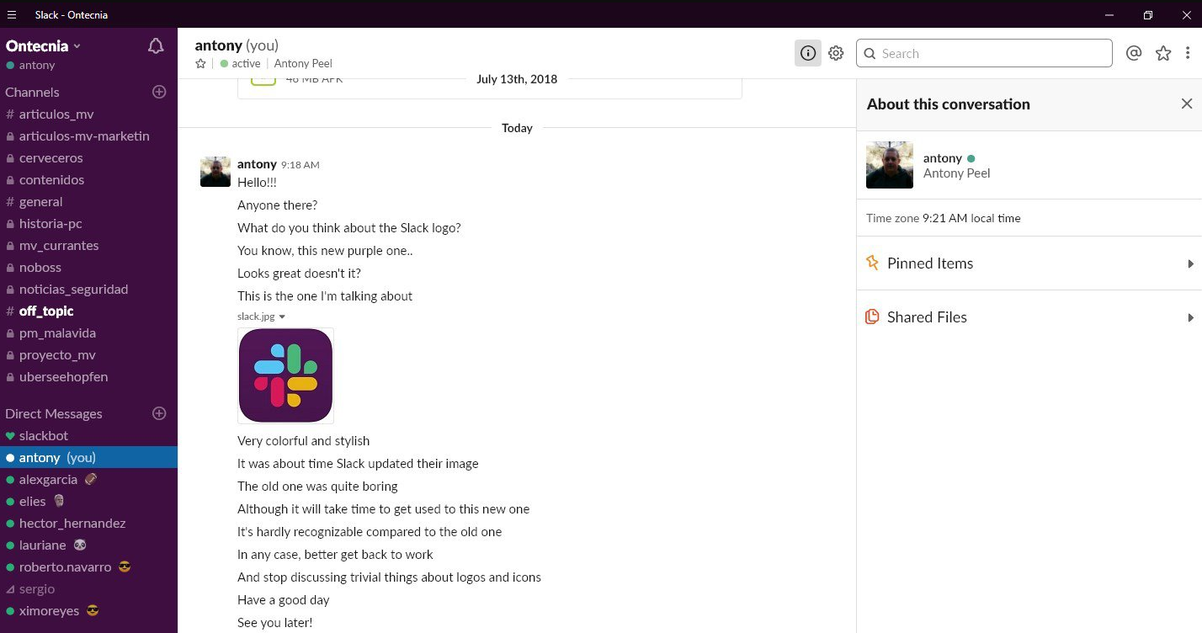This screenshot has width=1202, height=633.
Task: Click the active status indicator in header
Action: click(x=240, y=63)
